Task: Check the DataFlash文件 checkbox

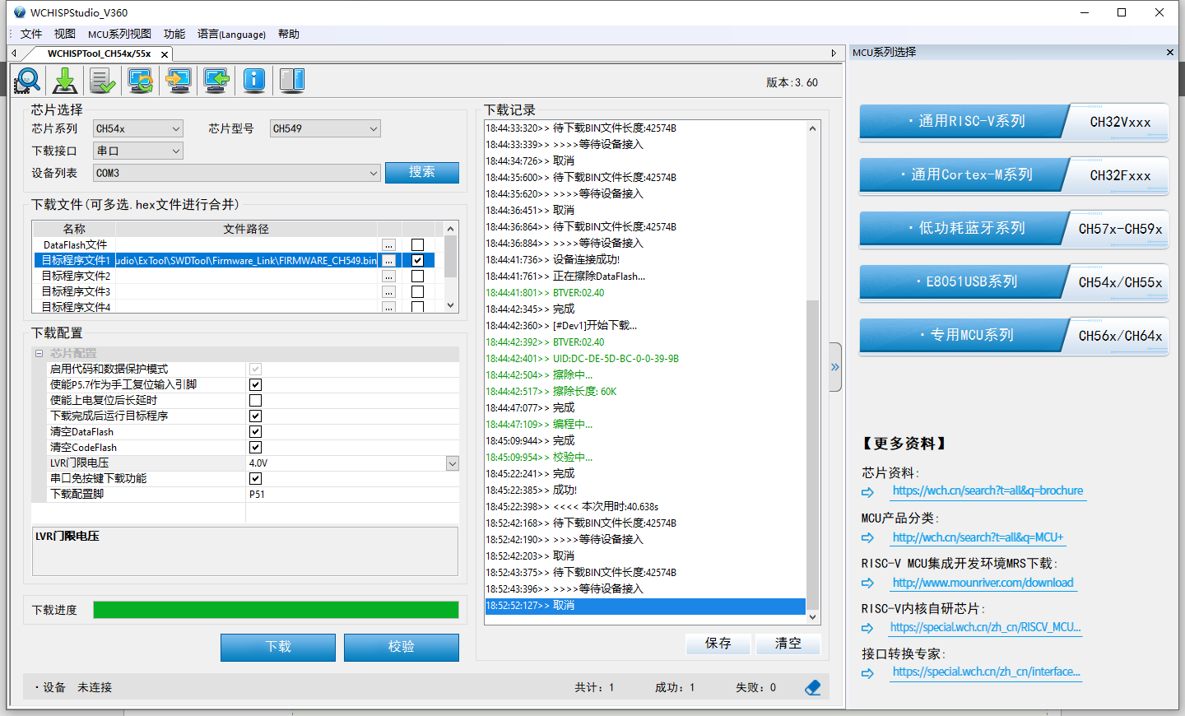Action: click(417, 245)
